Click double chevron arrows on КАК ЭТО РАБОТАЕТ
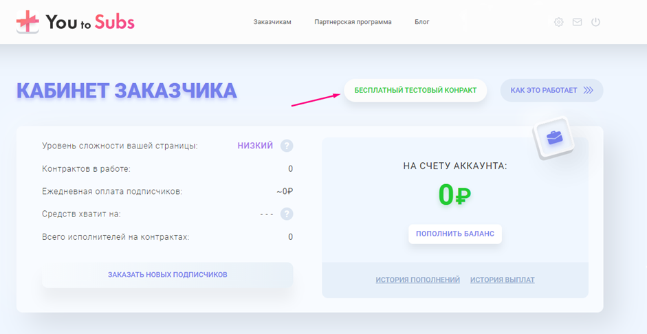Screen dimensions: 647x334 588,90
